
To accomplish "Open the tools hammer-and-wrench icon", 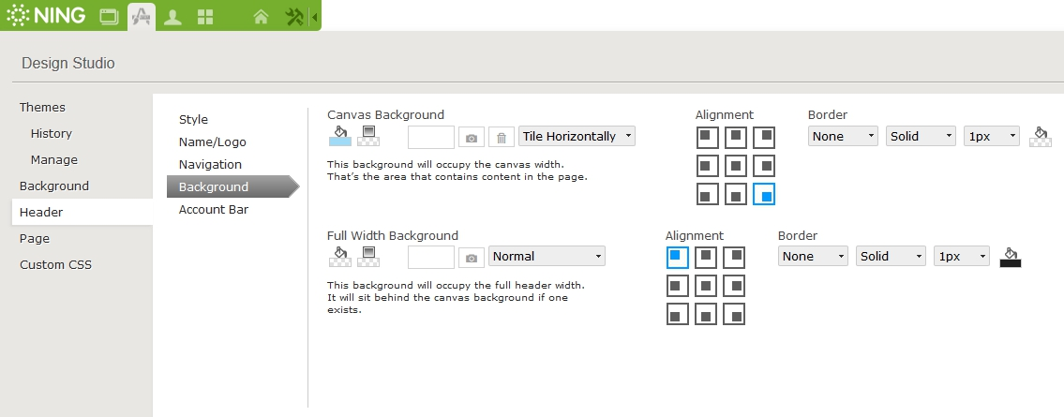I will tap(294, 17).
